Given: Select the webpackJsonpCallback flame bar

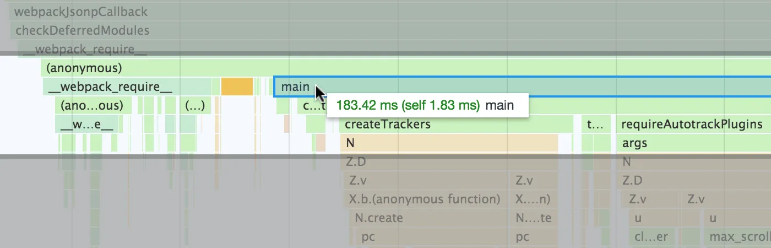Looking at the screenshot, I should (81, 12).
